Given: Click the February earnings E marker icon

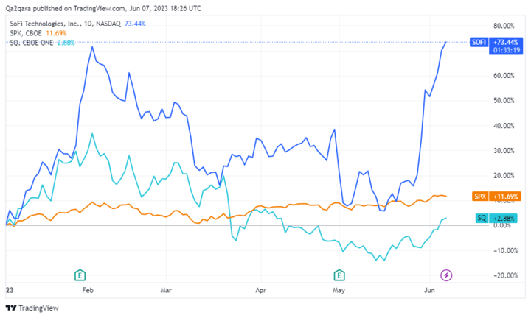Looking at the screenshot, I should pos(80,275).
